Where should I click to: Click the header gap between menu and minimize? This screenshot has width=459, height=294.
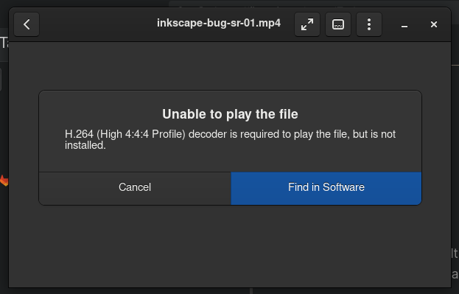tap(390, 24)
